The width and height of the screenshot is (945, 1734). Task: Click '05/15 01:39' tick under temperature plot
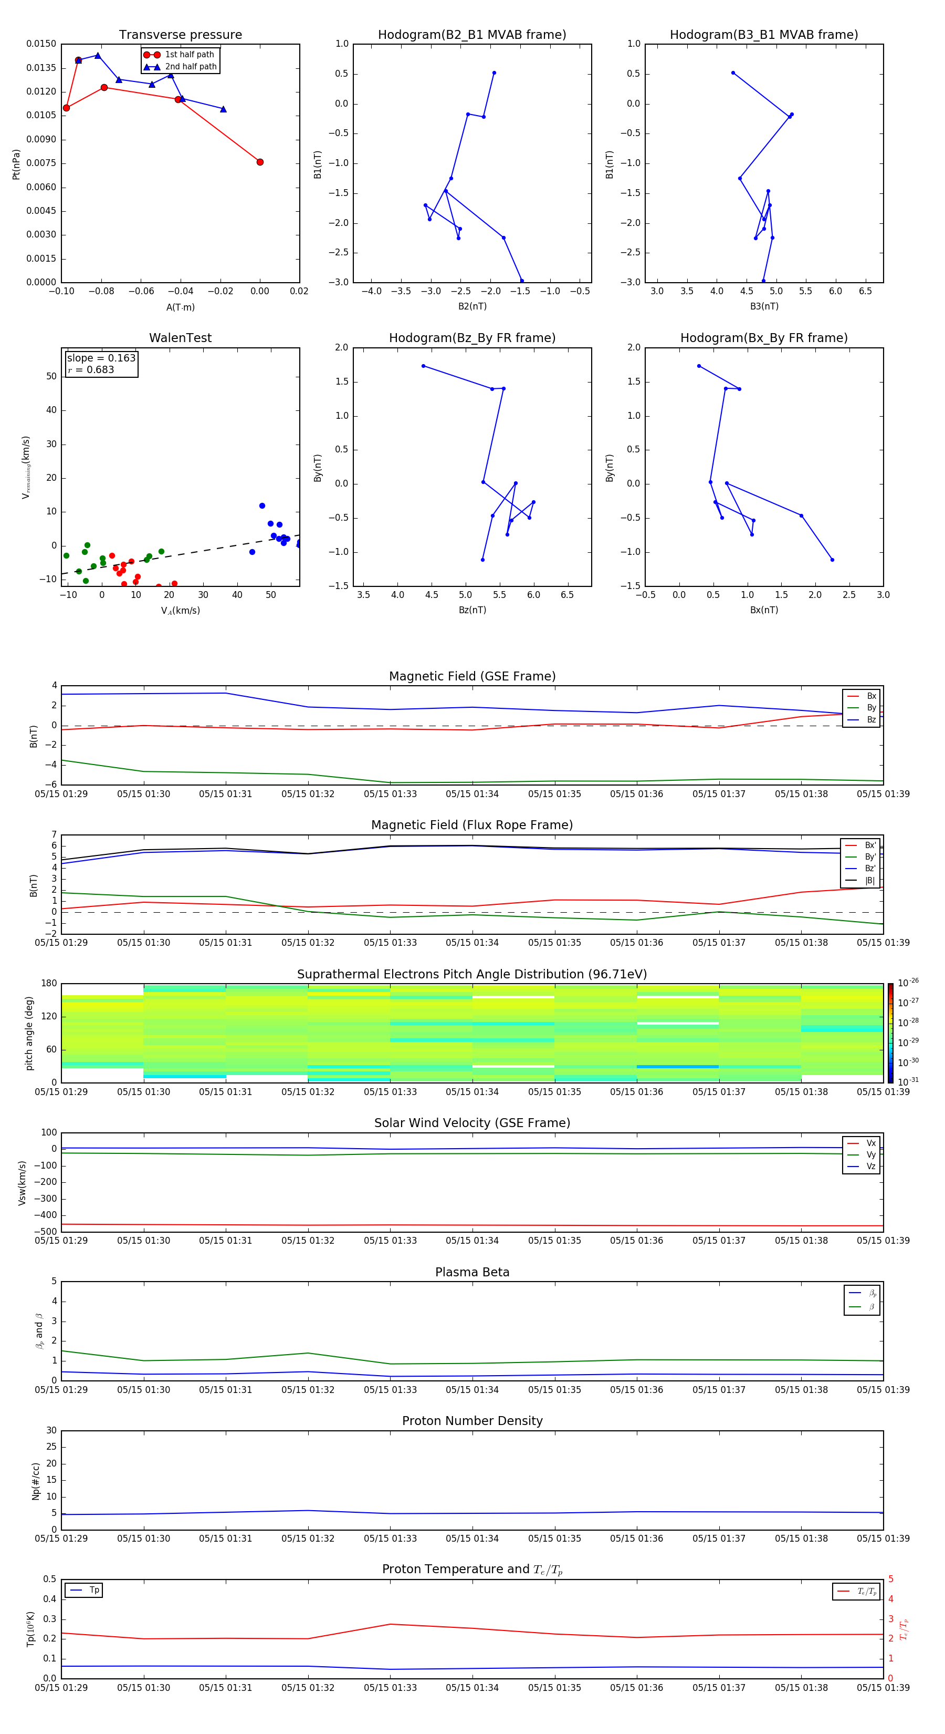[x=883, y=1688]
